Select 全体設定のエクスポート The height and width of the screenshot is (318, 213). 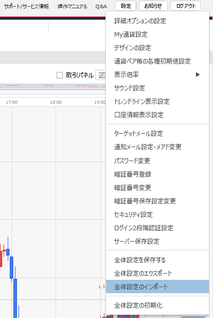(x=157, y=273)
